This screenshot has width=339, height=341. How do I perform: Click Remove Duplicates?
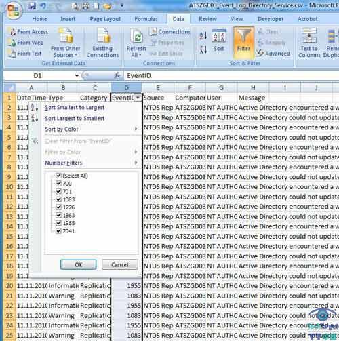[331, 43]
